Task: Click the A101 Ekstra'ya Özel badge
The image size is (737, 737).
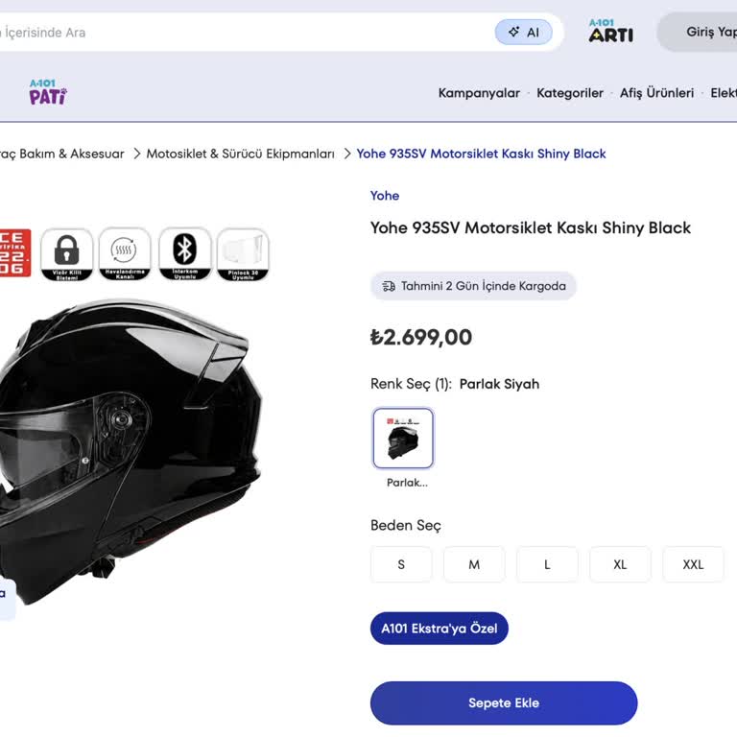Action: point(439,629)
